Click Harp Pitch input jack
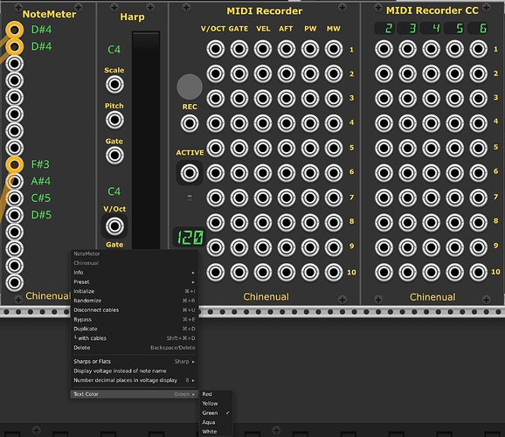Viewport: 505px width, 437px height. [114, 121]
